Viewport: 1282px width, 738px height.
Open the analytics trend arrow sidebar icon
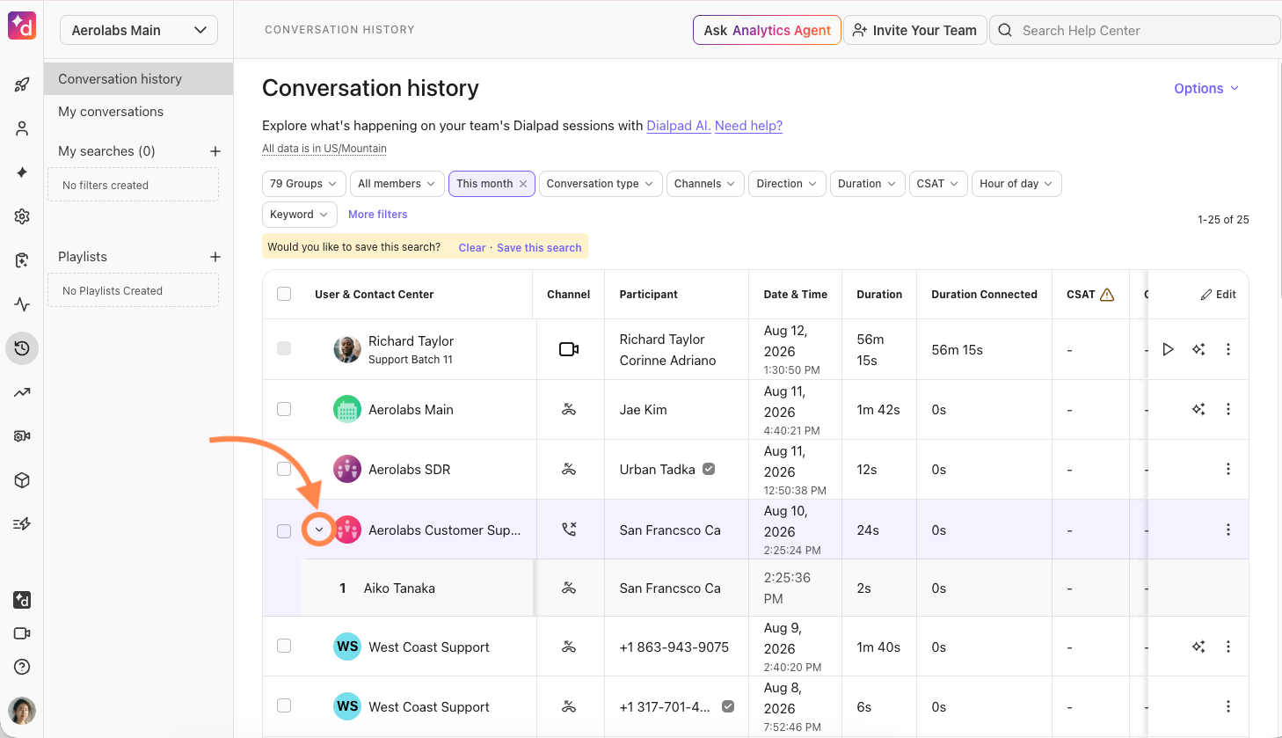coord(22,392)
